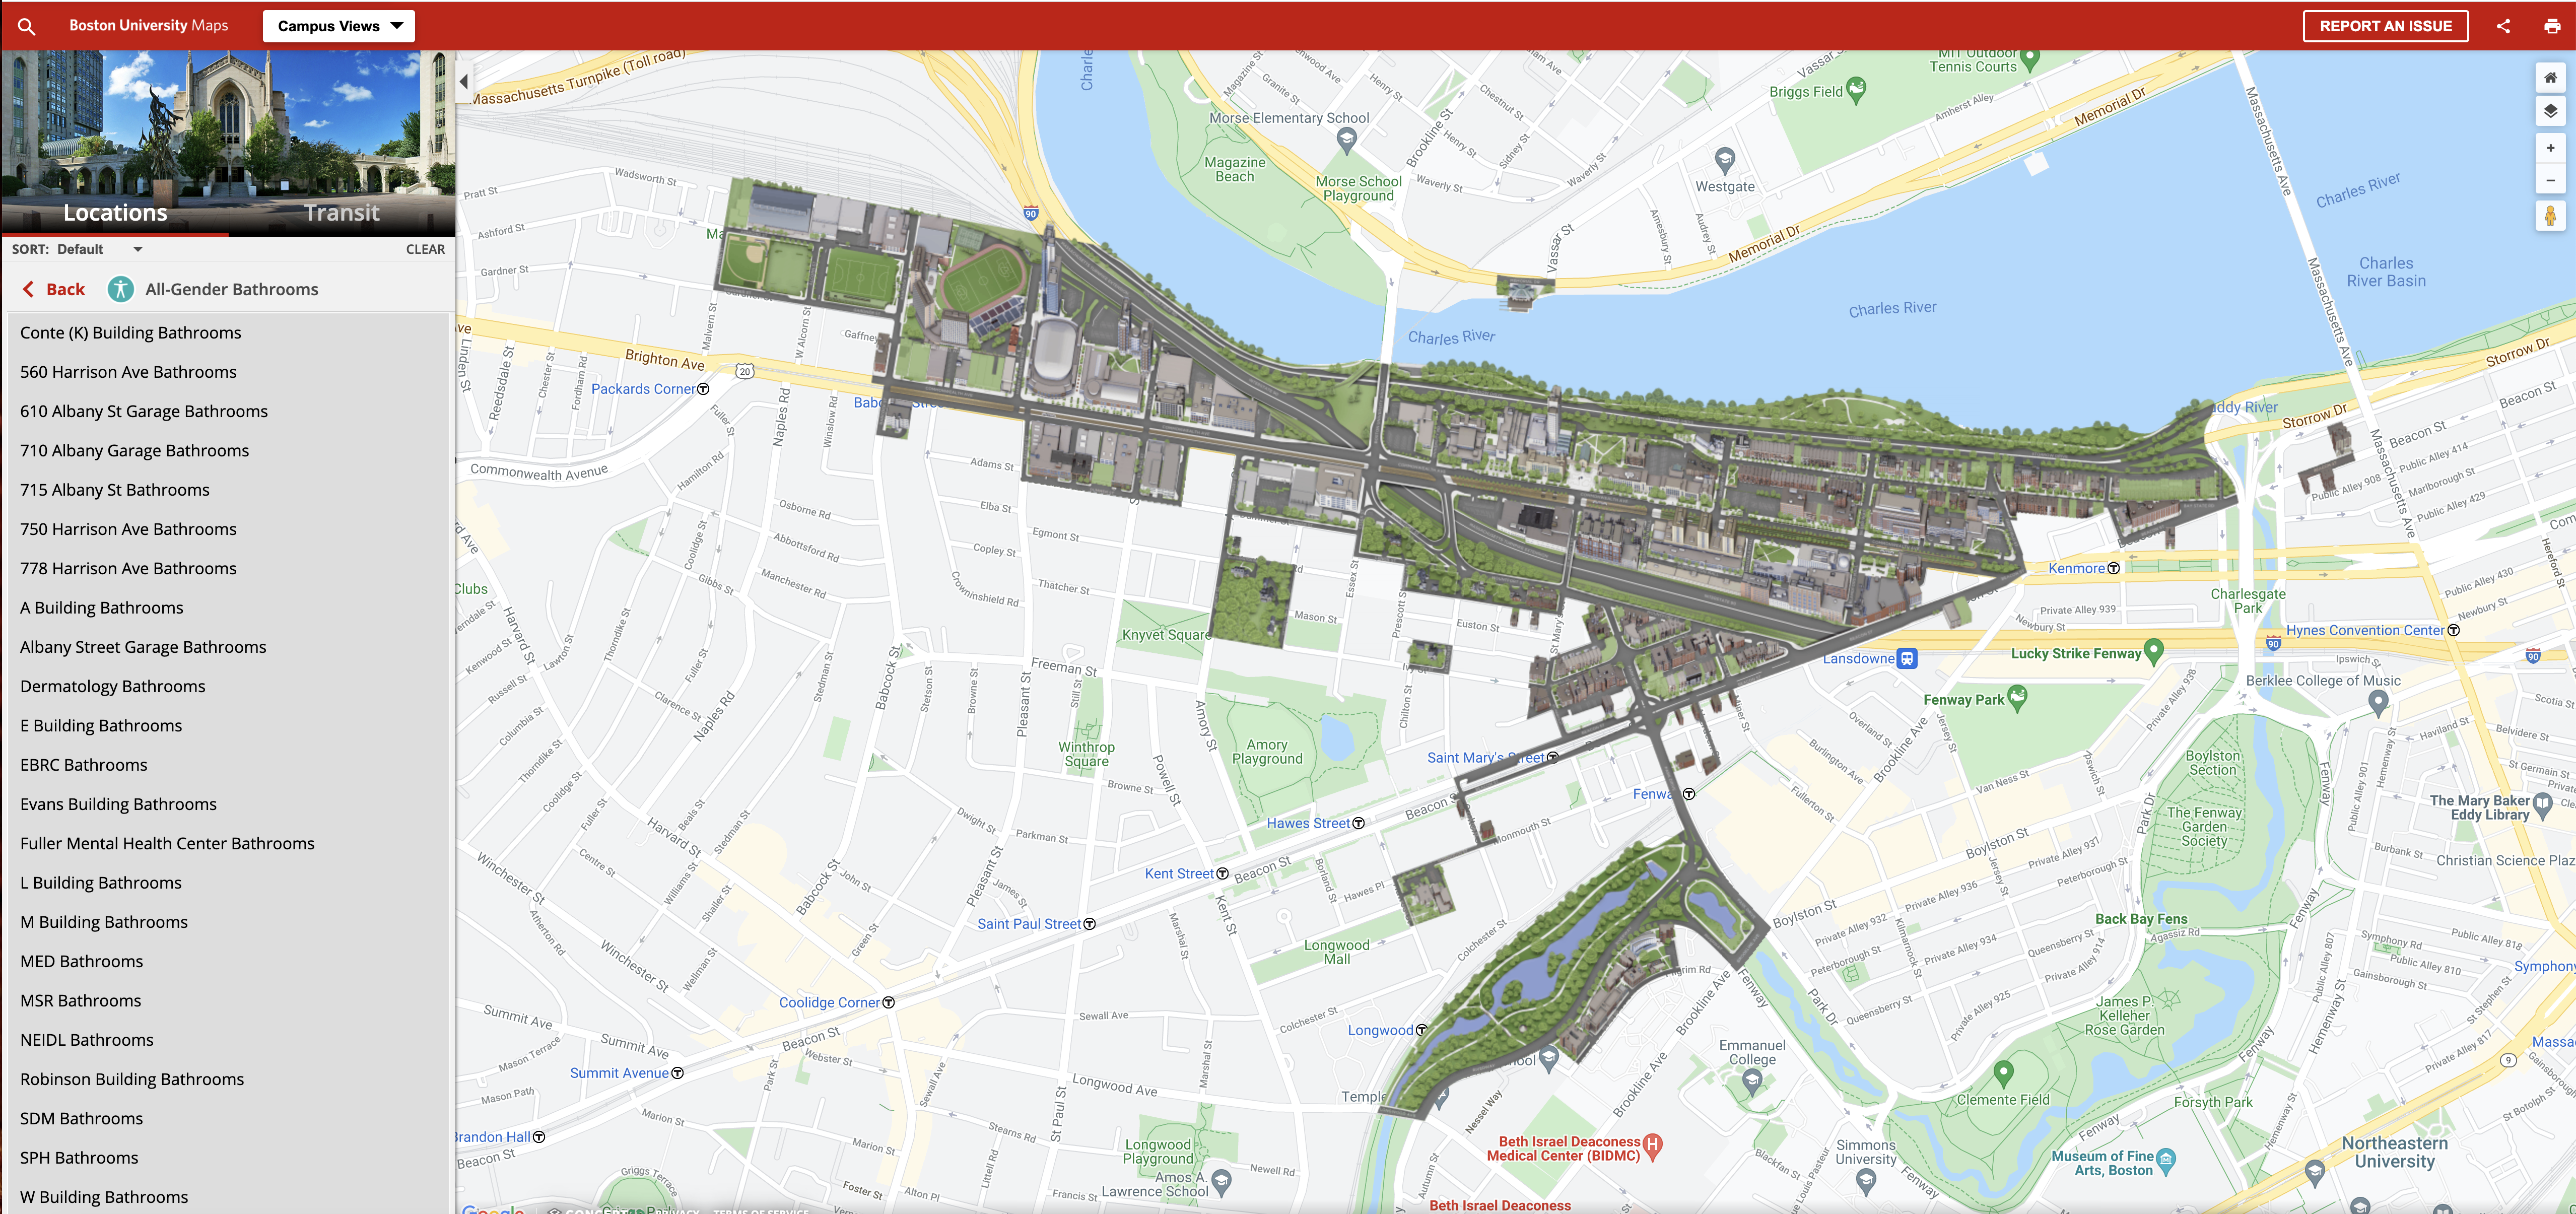Open the map layers icon

[x=2550, y=110]
